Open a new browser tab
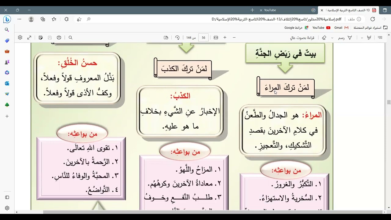The width and height of the screenshot is (391, 220). click(252, 10)
